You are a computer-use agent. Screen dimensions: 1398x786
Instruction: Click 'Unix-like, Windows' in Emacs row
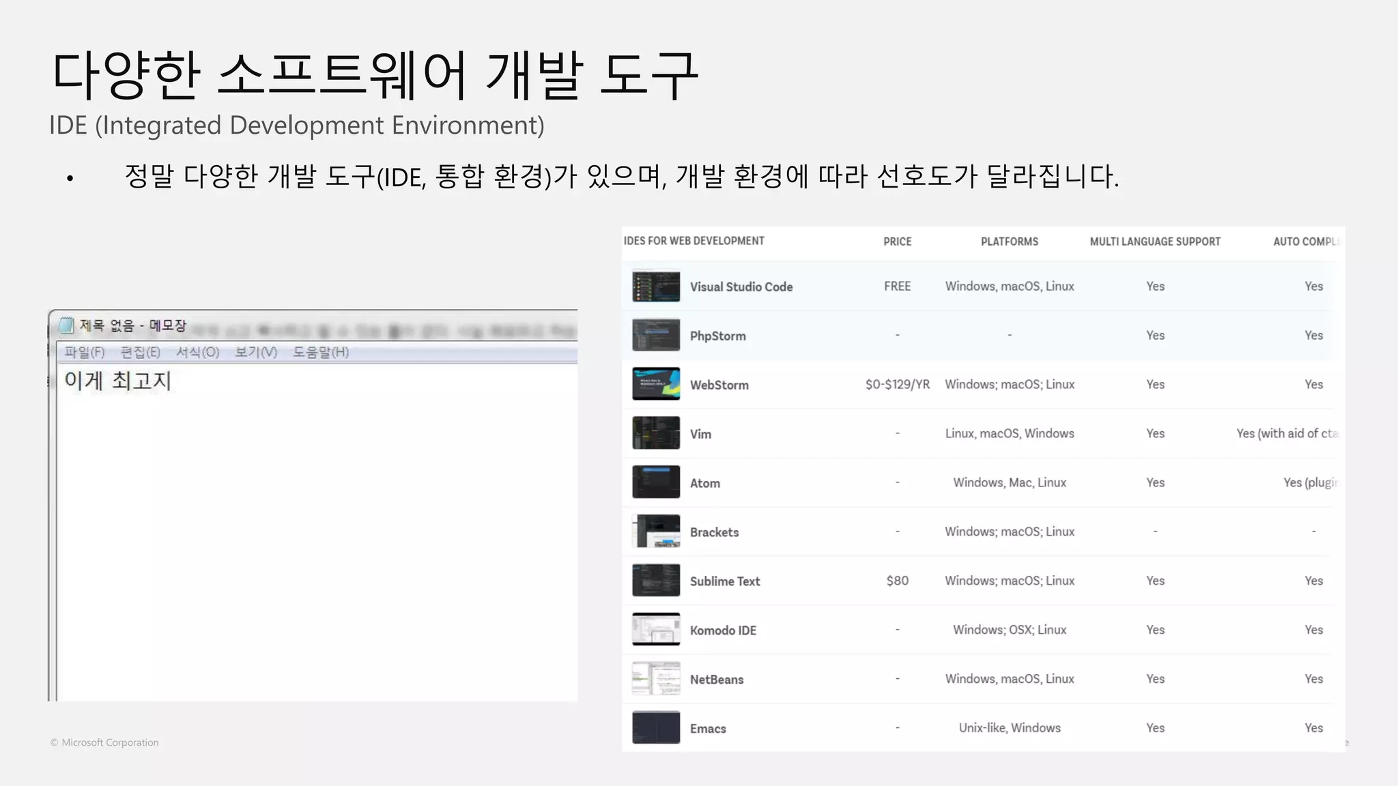[1010, 728]
